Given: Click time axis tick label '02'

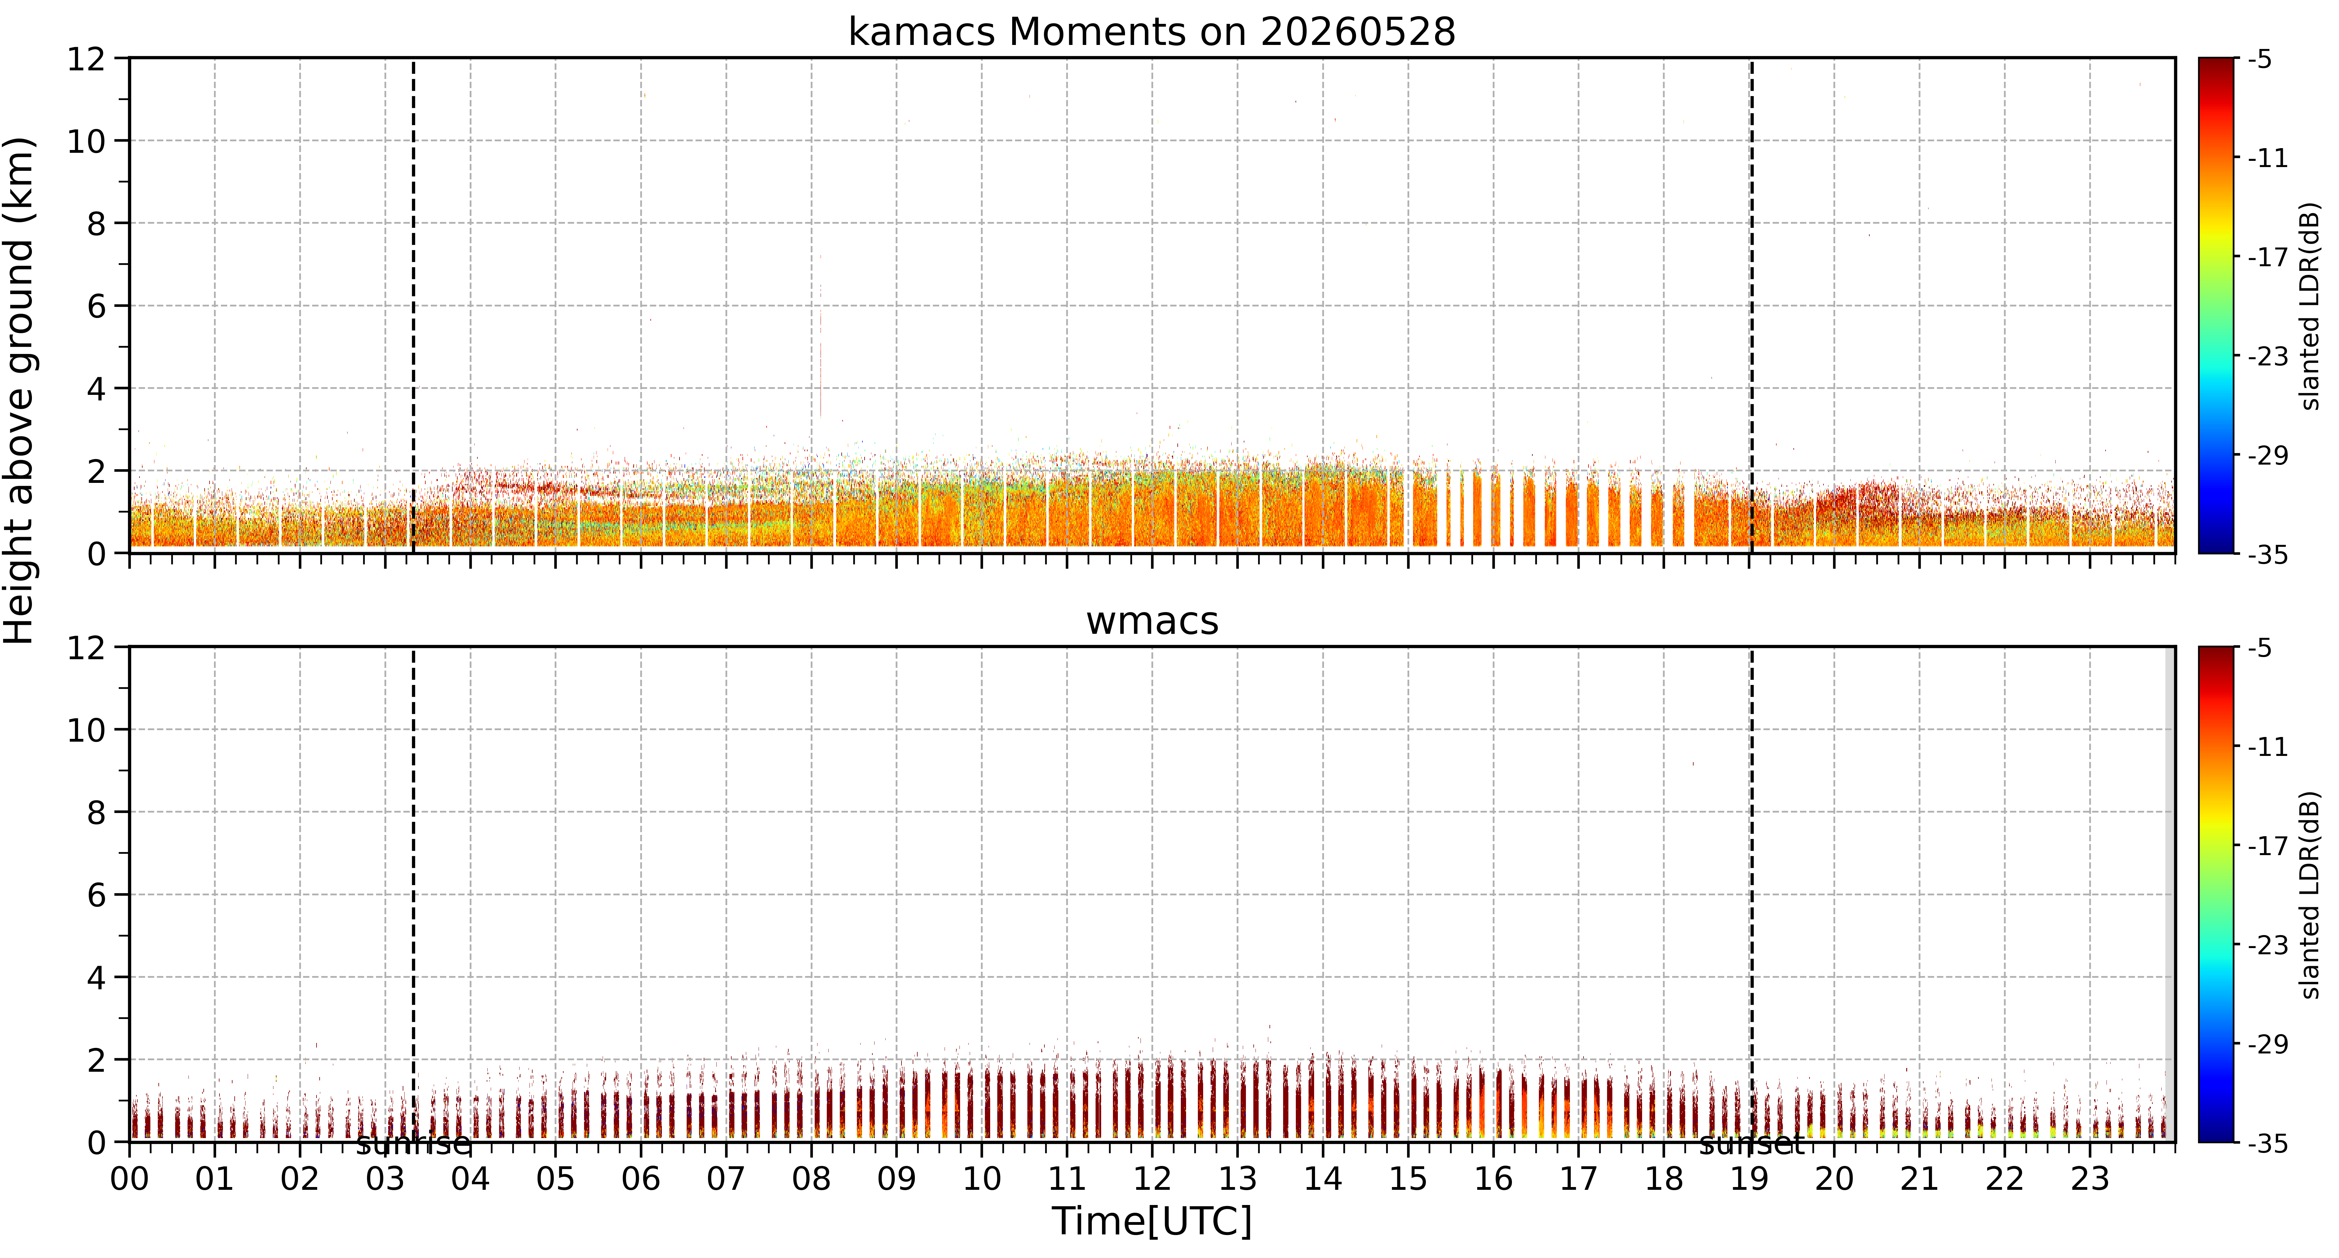Looking at the screenshot, I should pyautogui.click(x=300, y=1179).
